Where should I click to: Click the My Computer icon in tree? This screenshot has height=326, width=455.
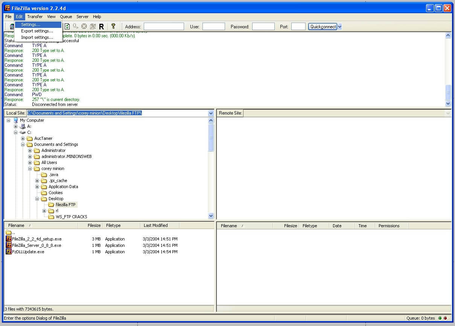coord(15,120)
